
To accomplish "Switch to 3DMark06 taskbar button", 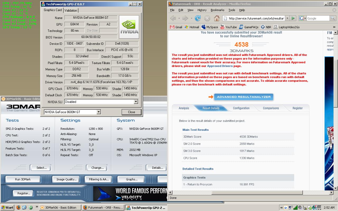I will 60,208.
